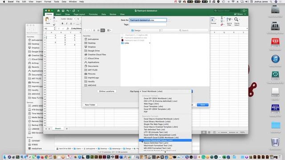This screenshot has width=285, height=160.
Task: Select Excel Binary Workbook (.xlsb) format
Action: point(157,121)
